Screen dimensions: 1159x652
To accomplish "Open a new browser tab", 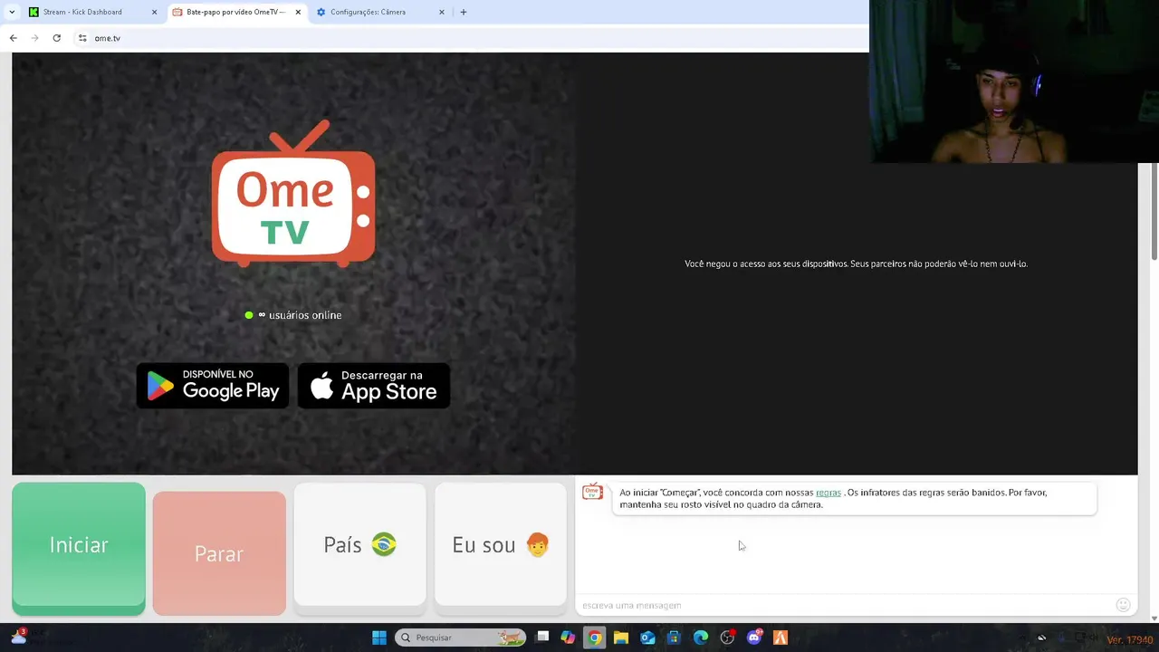I will click(x=464, y=12).
